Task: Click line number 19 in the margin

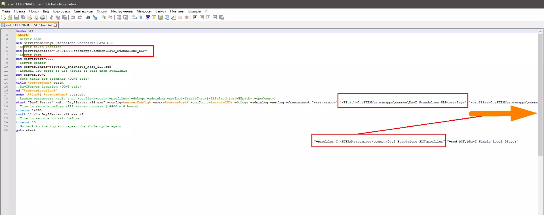Action: coord(6,103)
